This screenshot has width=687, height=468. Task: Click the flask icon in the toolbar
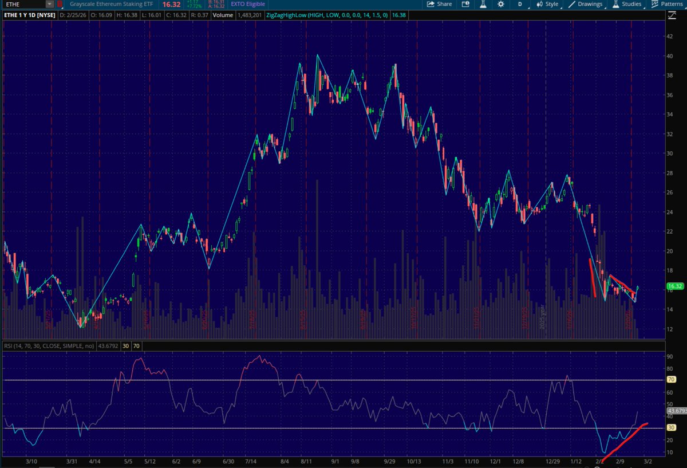coord(483,4)
